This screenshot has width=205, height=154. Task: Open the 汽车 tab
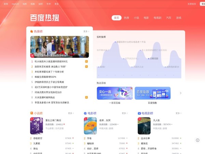pos(169,18)
